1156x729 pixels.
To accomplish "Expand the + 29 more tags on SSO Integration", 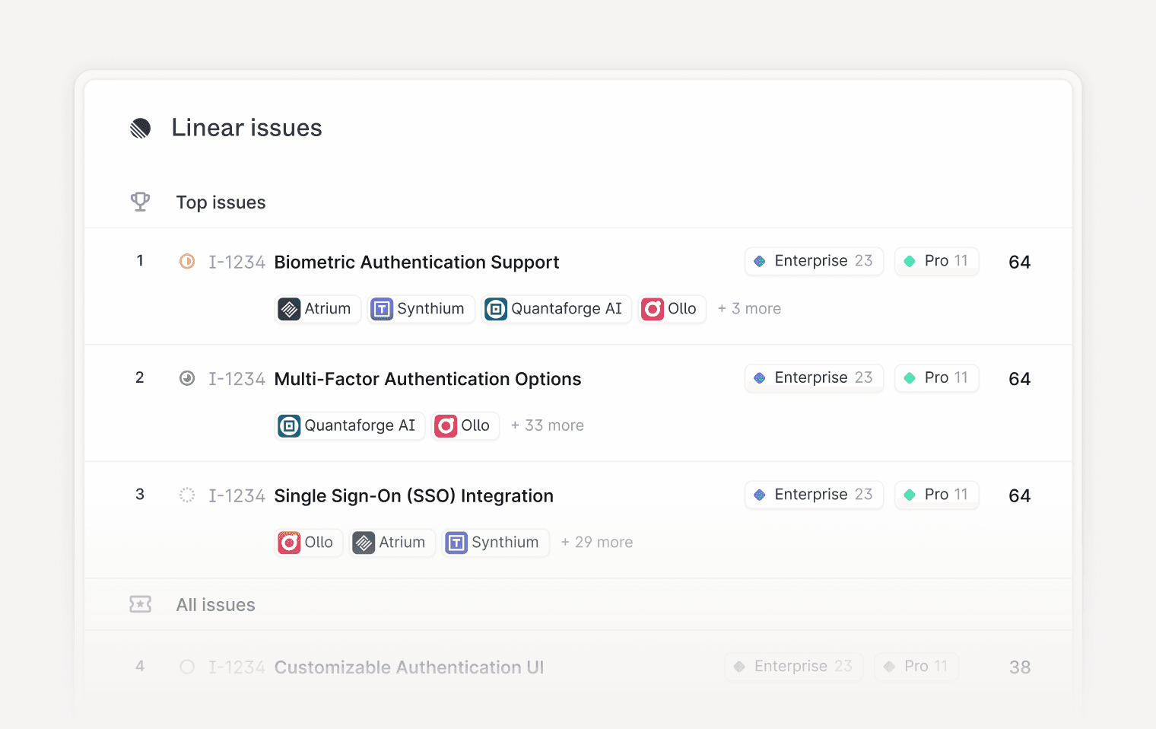I will pos(596,542).
